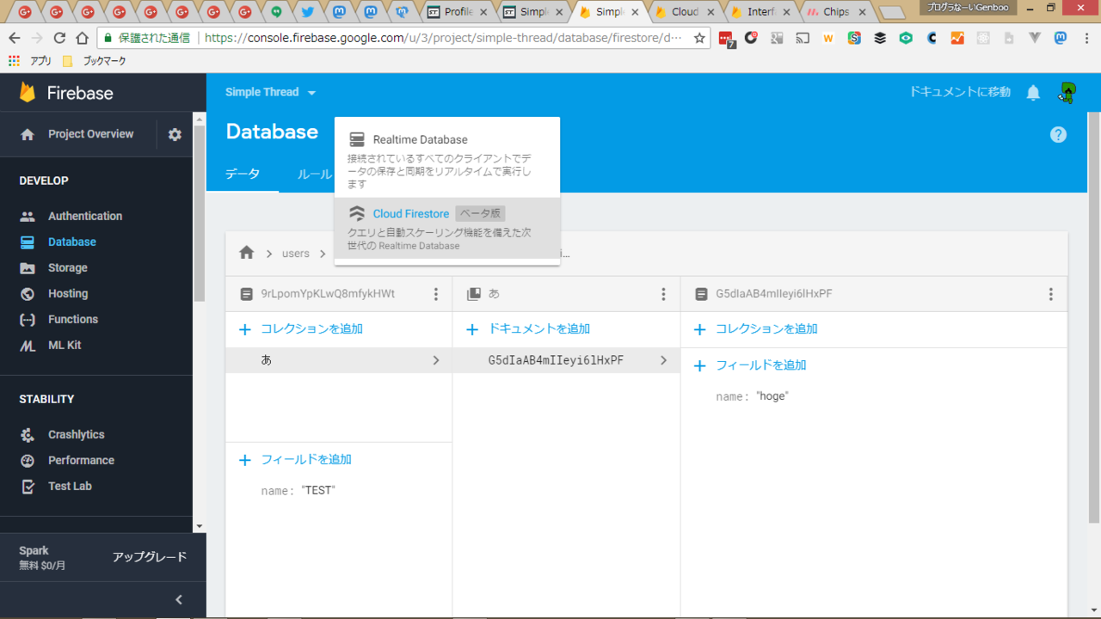The height and width of the screenshot is (619, 1101).
Task: Select Cloud Firestore from the dropdown menu
Action: click(x=410, y=213)
